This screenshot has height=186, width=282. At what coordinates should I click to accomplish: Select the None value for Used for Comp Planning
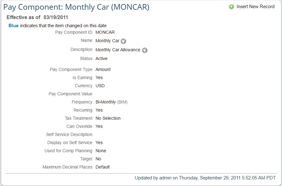pyautogui.click(x=101, y=151)
